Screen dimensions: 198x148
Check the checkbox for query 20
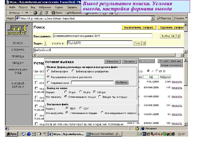36,82
